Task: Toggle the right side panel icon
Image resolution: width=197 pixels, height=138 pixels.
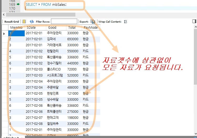Action: click(194, 21)
